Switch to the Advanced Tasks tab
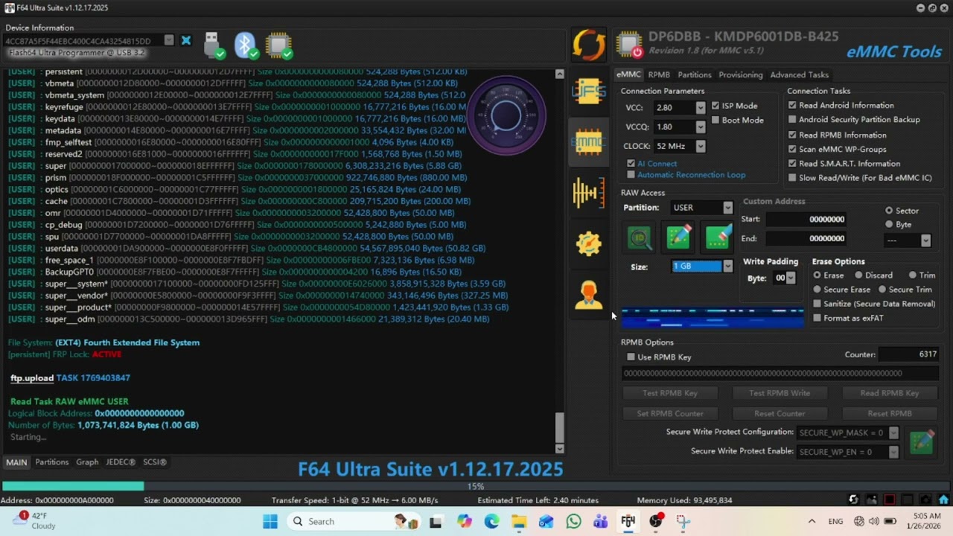 [x=799, y=74]
